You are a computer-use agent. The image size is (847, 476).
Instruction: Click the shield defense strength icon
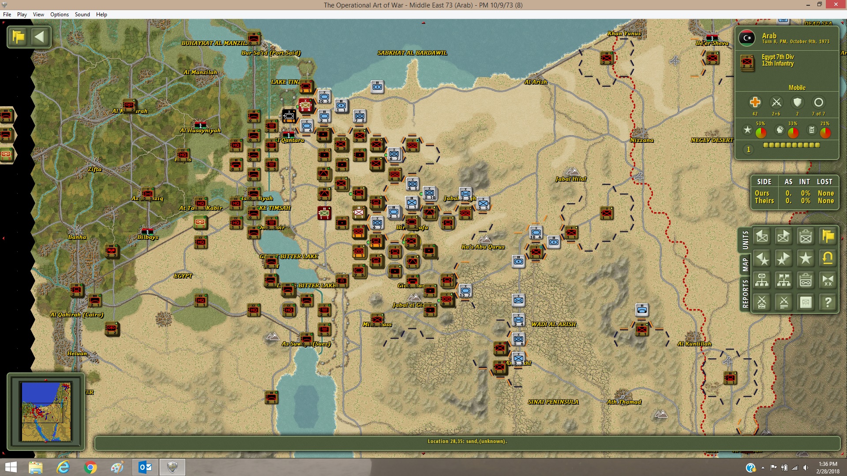coord(797,102)
